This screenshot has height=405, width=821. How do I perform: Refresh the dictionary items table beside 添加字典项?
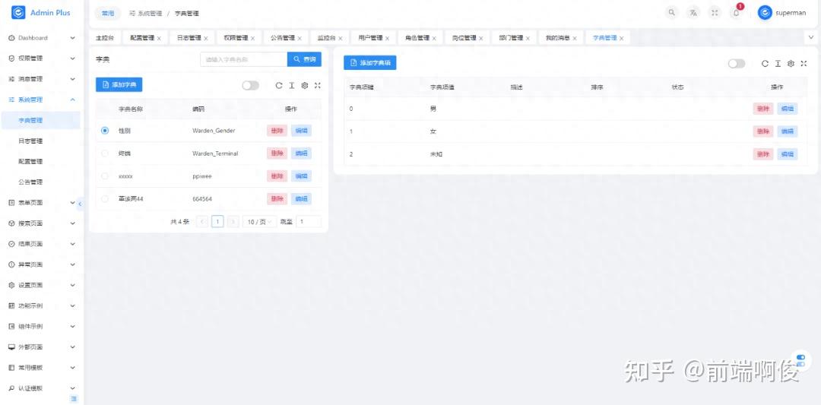tap(765, 63)
